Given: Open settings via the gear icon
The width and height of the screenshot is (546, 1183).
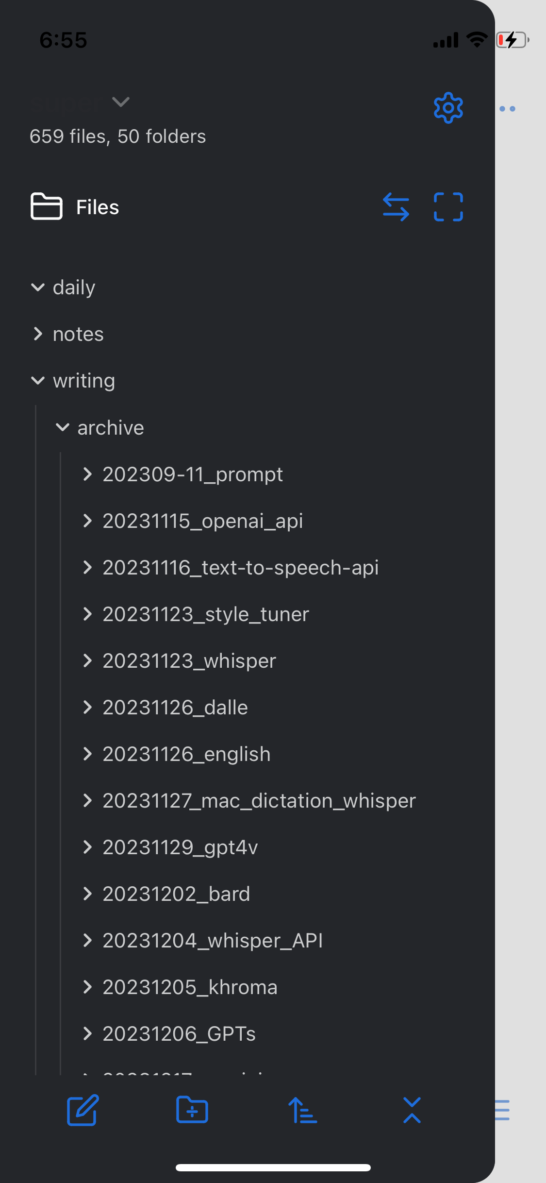Looking at the screenshot, I should [448, 108].
